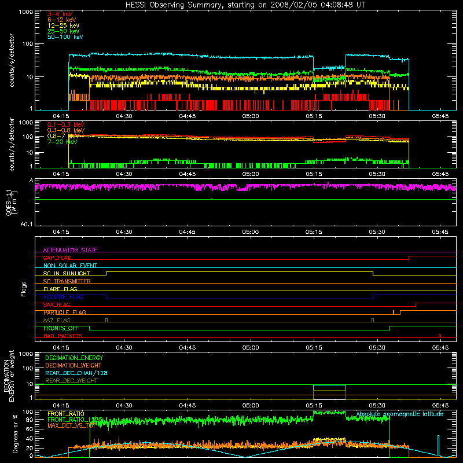Select the GAP_FLAG label
Screen dimensions: 463x463
(x=57, y=258)
